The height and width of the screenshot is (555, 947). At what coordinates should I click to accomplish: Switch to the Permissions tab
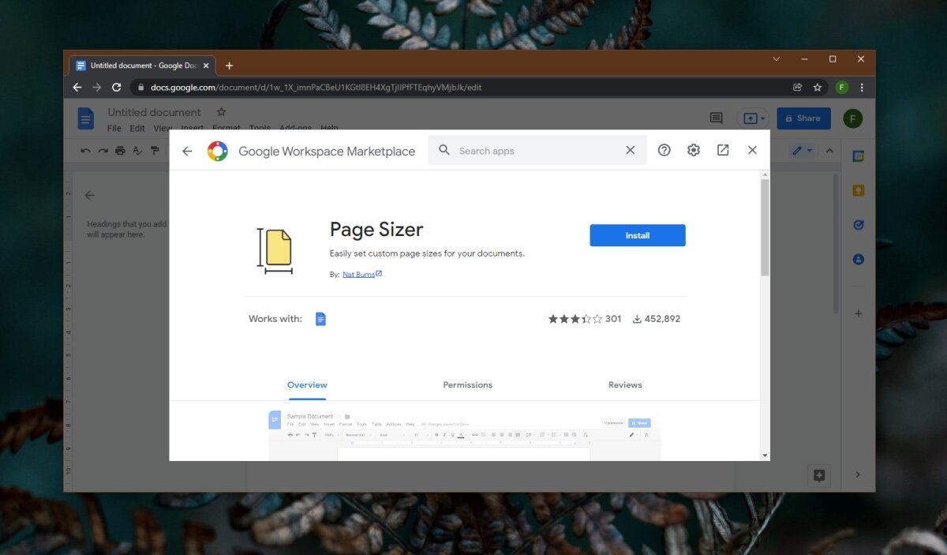pyautogui.click(x=467, y=384)
